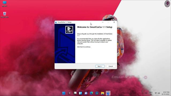Open the Windows Start menu
171x96 pixels.
pyautogui.click(x=64, y=93)
